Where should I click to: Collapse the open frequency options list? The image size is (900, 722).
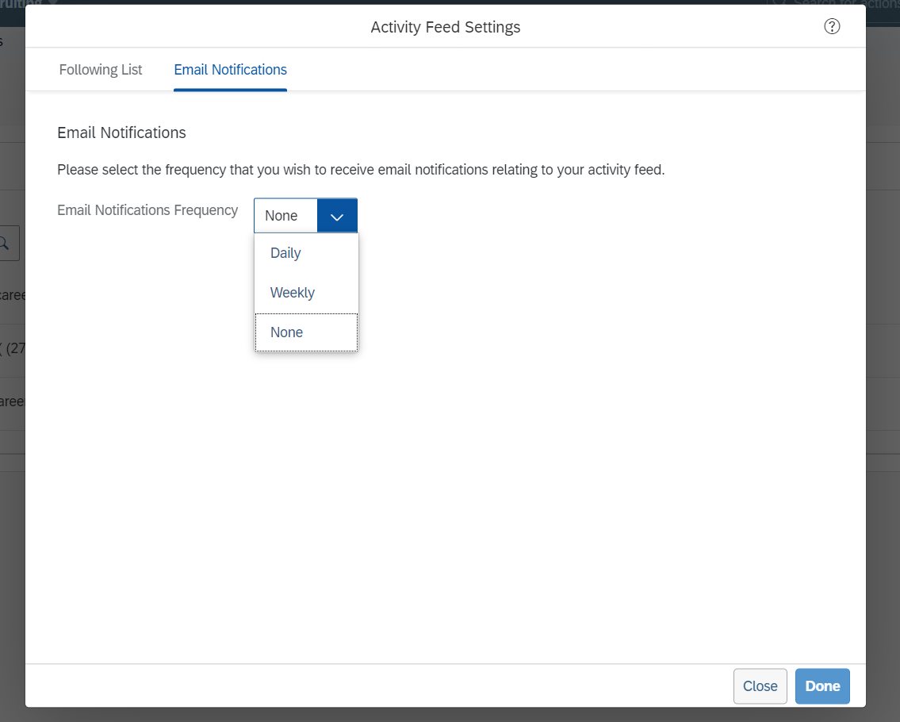coord(337,215)
